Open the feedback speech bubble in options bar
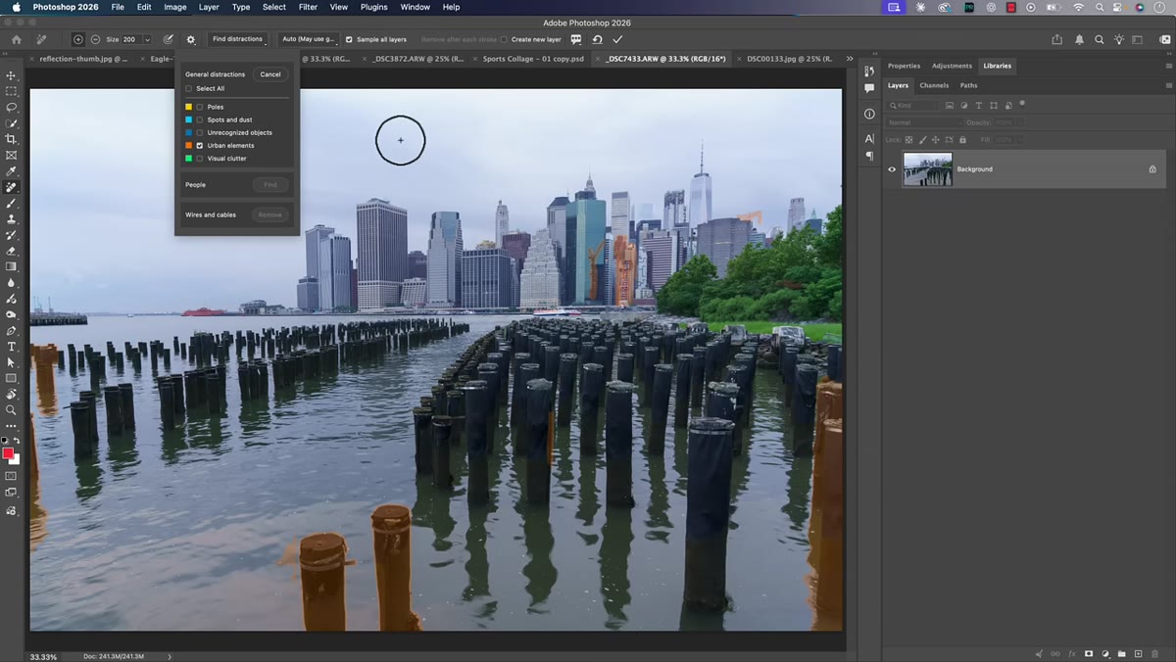The image size is (1176, 662). [x=576, y=39]
